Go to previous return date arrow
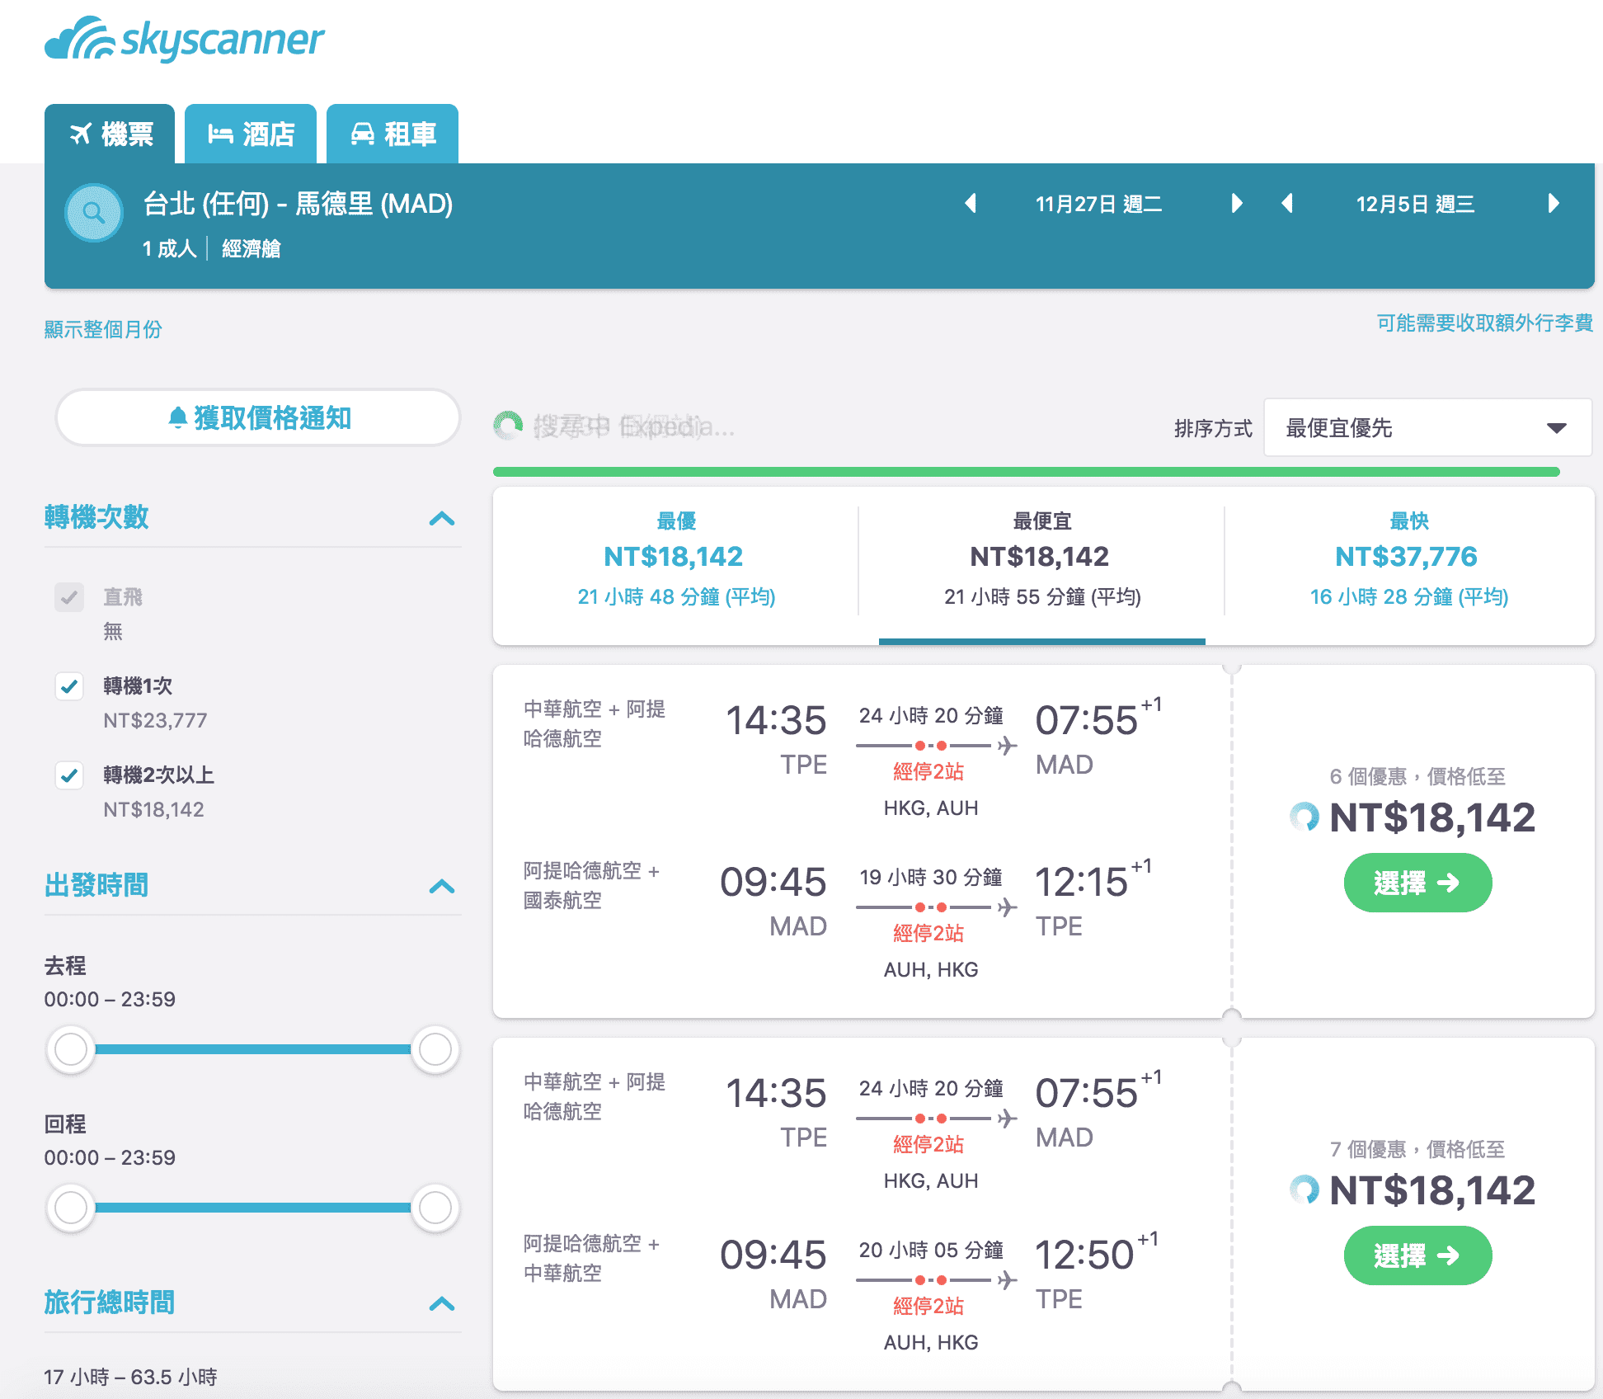The image size is (1603, 1399). (x=1287, y=204)
